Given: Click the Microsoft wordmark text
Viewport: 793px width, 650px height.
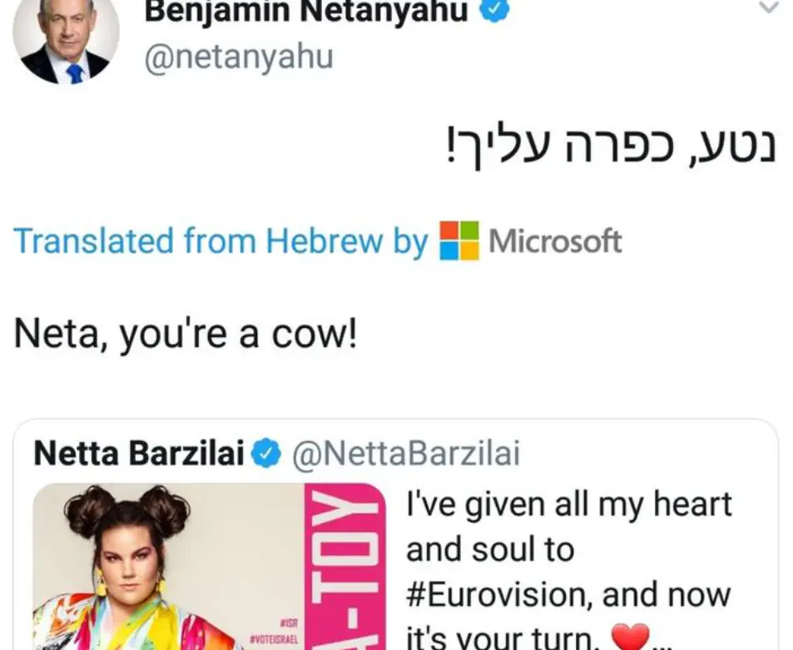Looking at the screenshot, I should [x=555, y=241].
